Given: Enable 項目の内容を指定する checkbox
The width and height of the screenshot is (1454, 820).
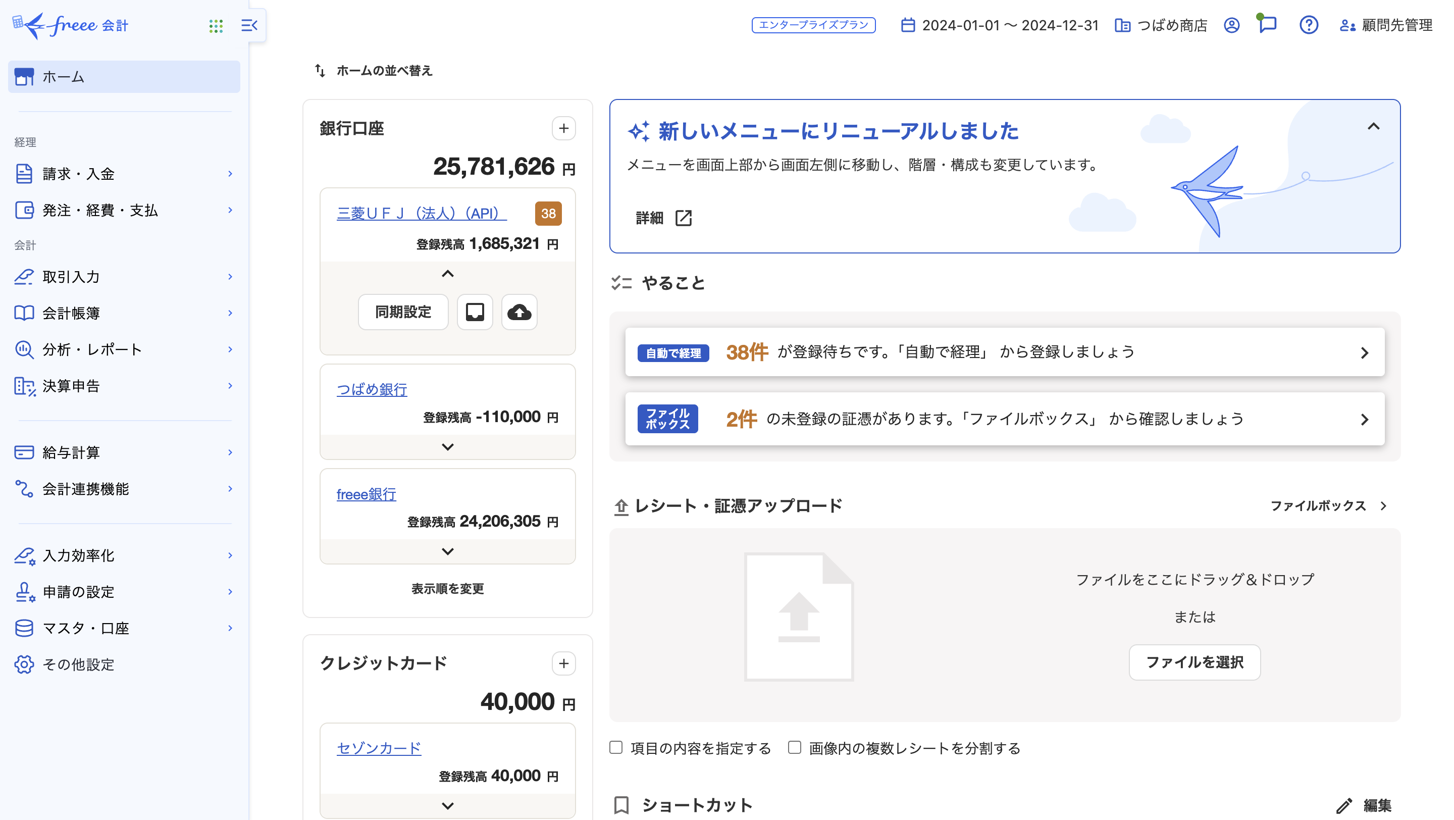Looking at the screenshot, I should pyautogui.click(x=616, y=748).
